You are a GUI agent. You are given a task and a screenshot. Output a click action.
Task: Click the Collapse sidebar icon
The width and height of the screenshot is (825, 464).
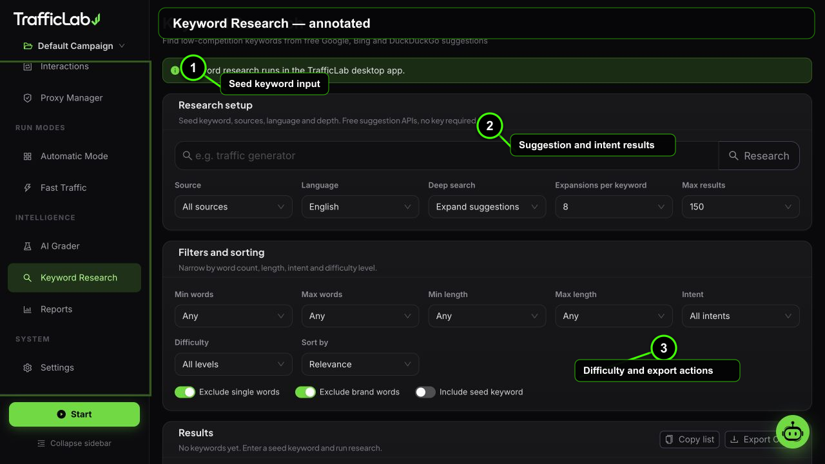click(x=41, y=443)
